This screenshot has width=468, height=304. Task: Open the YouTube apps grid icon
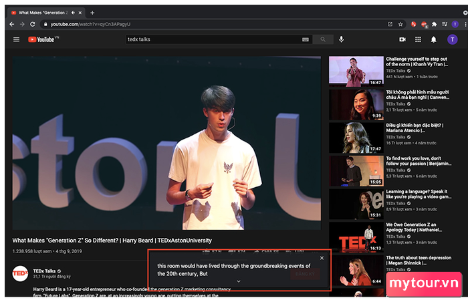pyautogui.click(x=418, y=39)
